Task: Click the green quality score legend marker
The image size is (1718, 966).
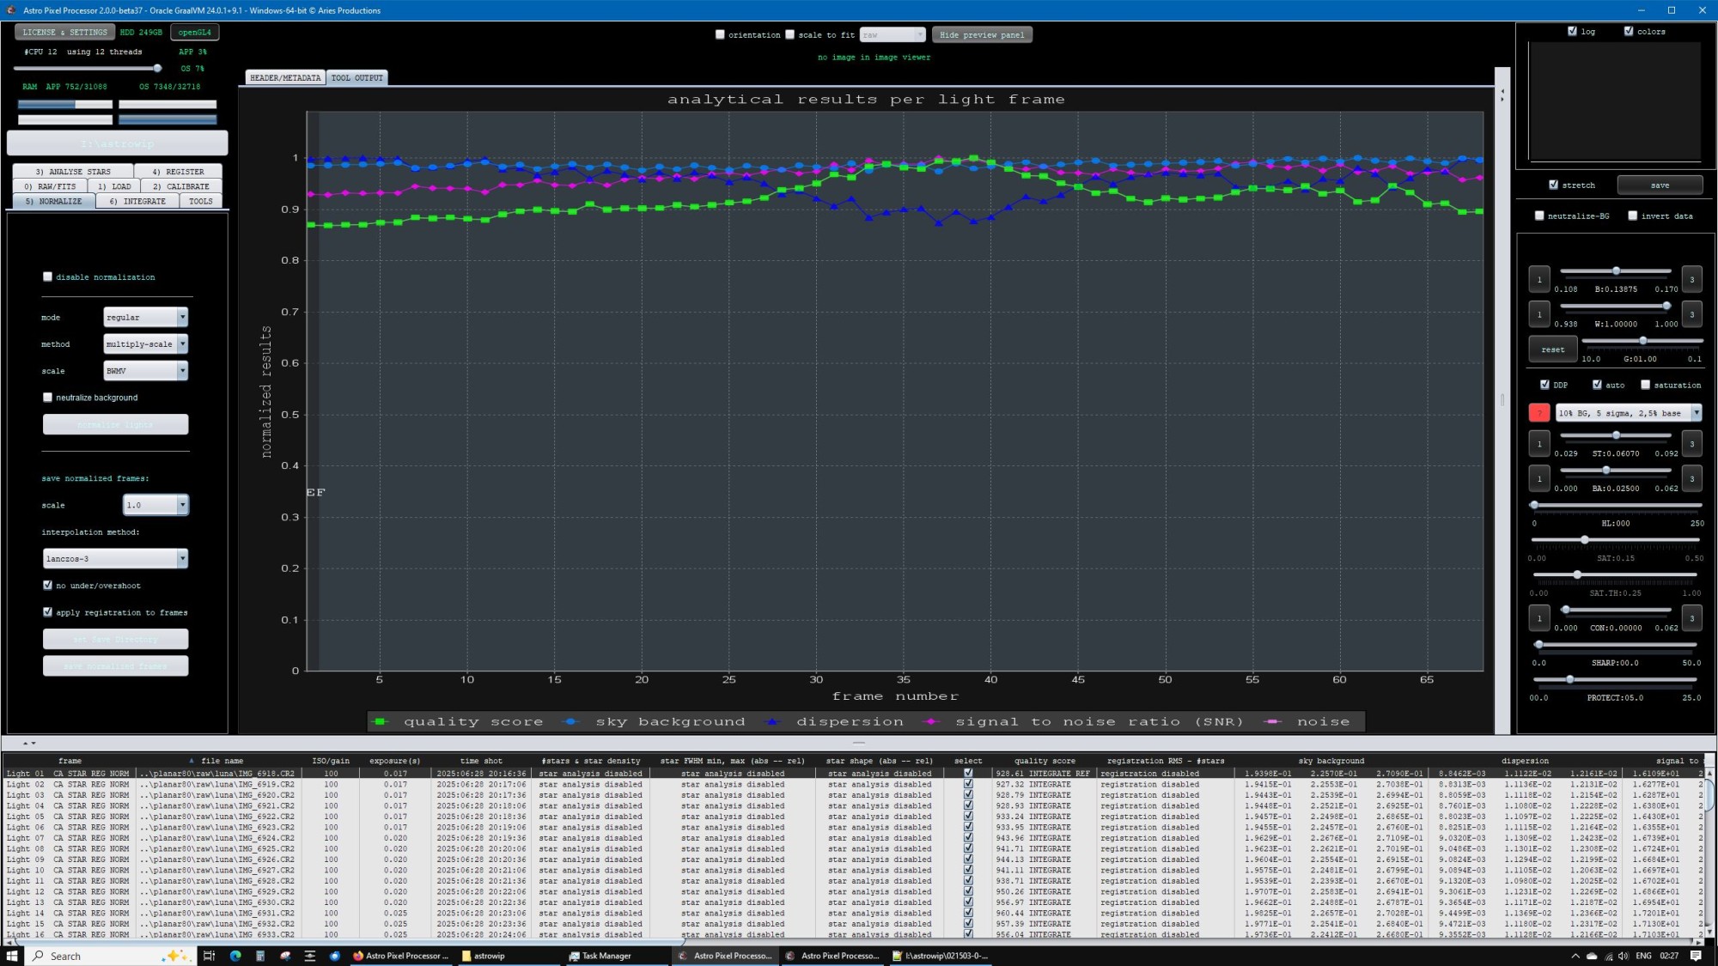Action: [x=381, y=721]
